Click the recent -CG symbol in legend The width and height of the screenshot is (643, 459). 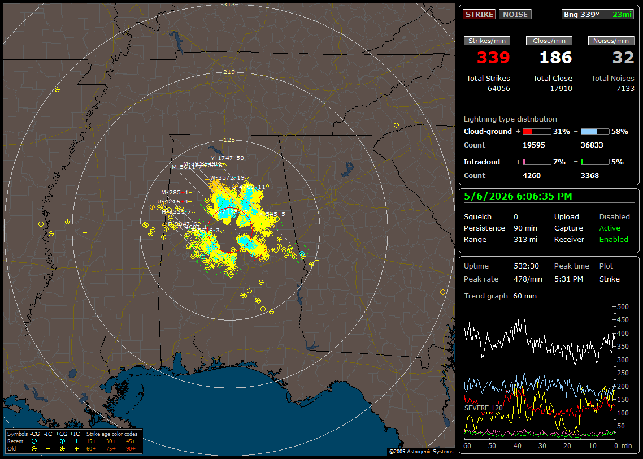click(x=34, y=441)
